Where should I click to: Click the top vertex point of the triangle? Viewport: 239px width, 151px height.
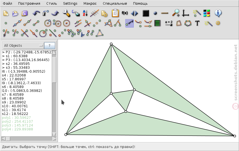click(x=111, y=44)
